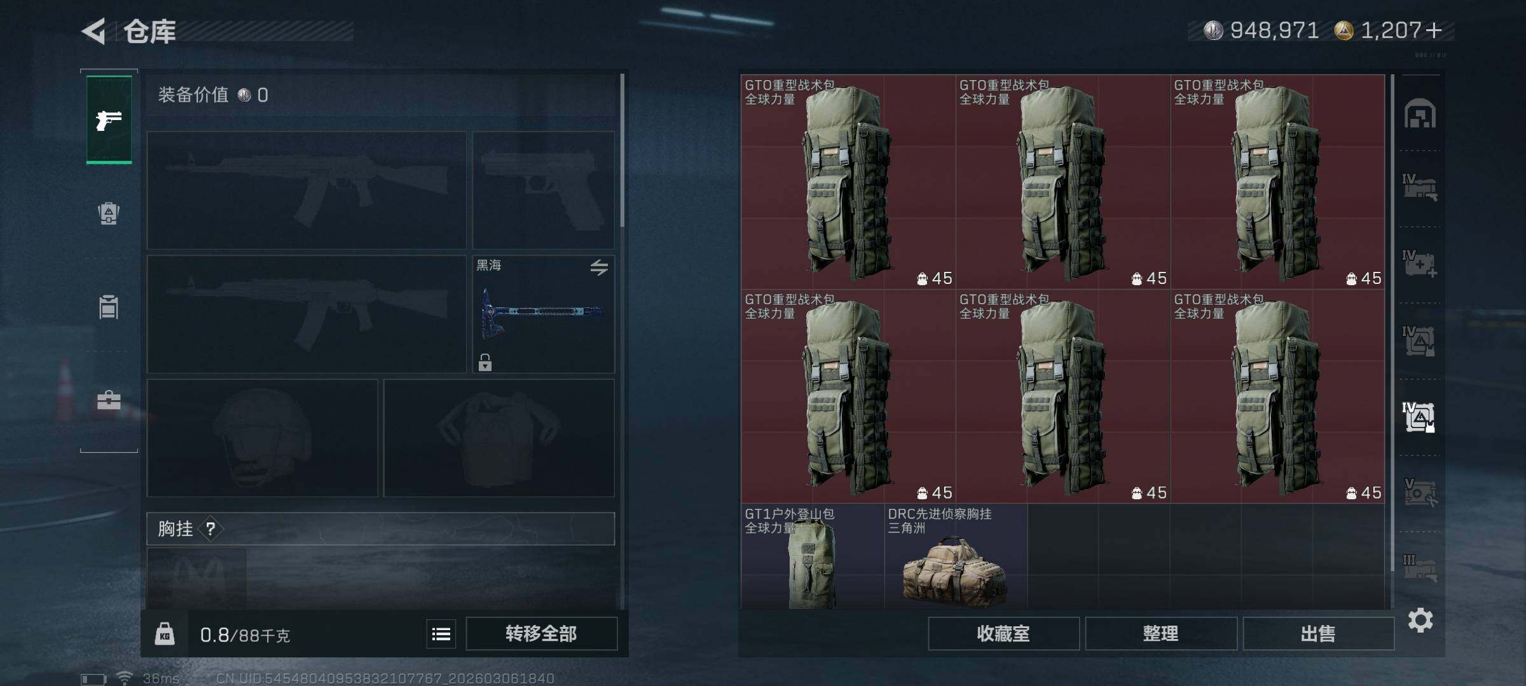1526x686 pixels.
Task: Click the 胸挂 question mark help icon
Action: coord(210,528)
